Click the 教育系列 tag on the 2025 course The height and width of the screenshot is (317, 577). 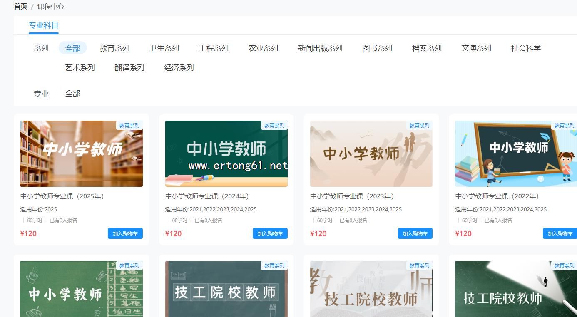(x=129, y=125)
